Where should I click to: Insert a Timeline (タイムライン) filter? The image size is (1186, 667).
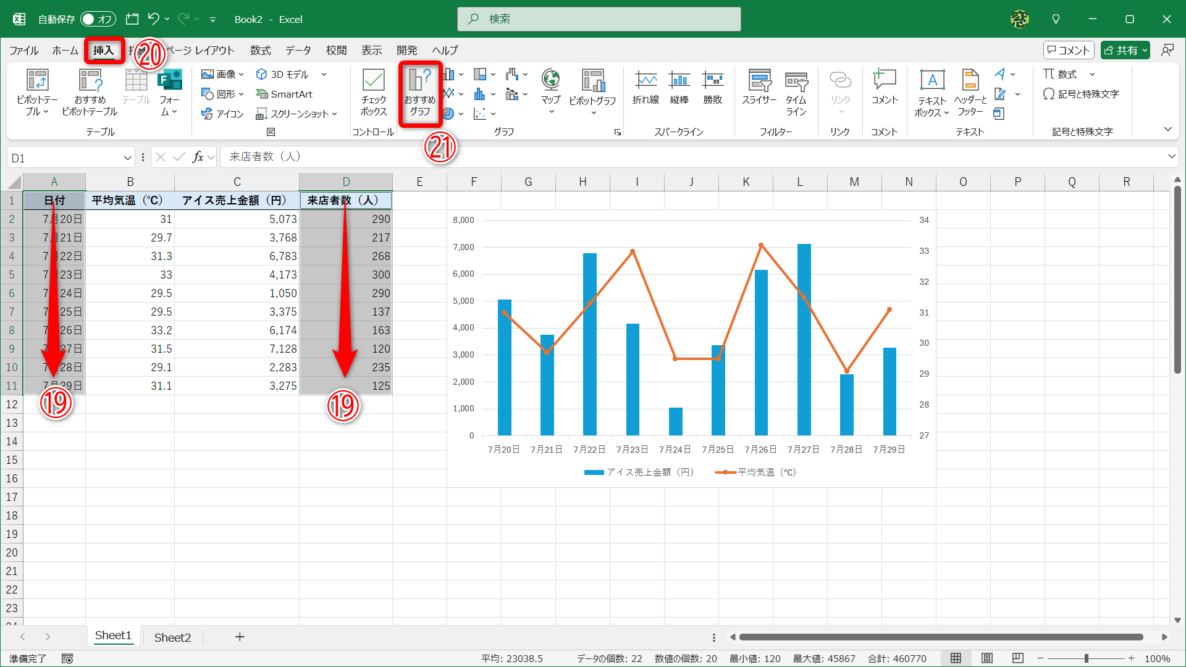796,90
